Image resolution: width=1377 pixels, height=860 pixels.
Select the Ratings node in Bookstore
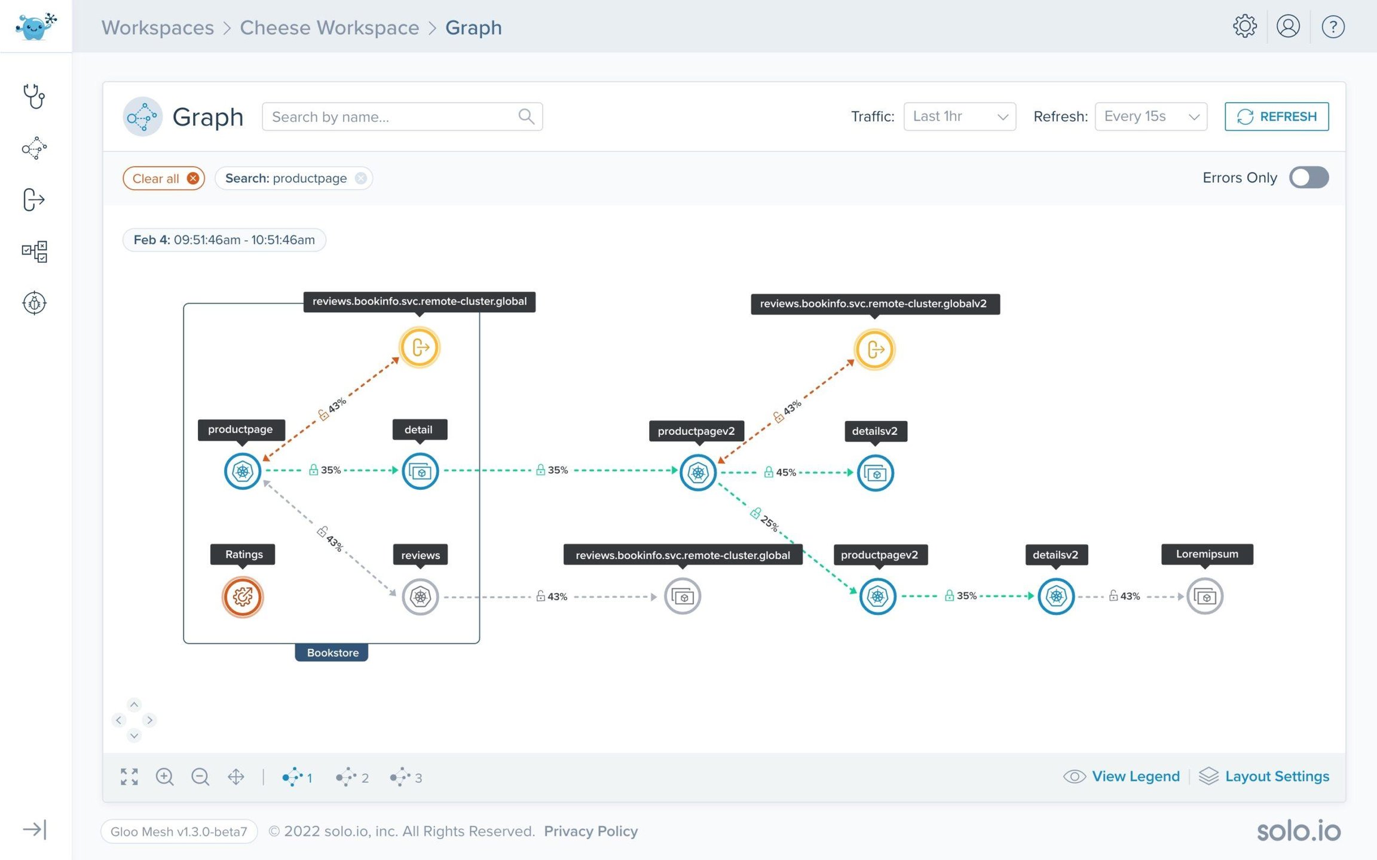[x=243, y=596]
